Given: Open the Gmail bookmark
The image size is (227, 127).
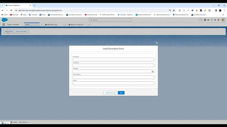Looking at the screenshot, I should coord(4,15).
